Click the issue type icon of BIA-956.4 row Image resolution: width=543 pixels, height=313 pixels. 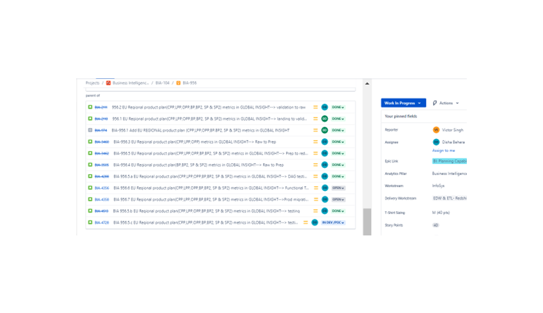click(90, 165)
